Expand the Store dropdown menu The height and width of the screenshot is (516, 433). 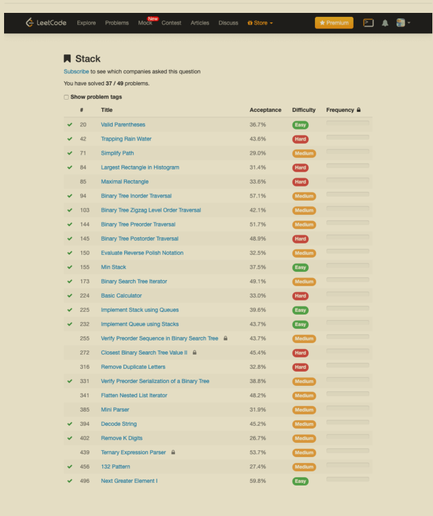(x=261, y=23)
